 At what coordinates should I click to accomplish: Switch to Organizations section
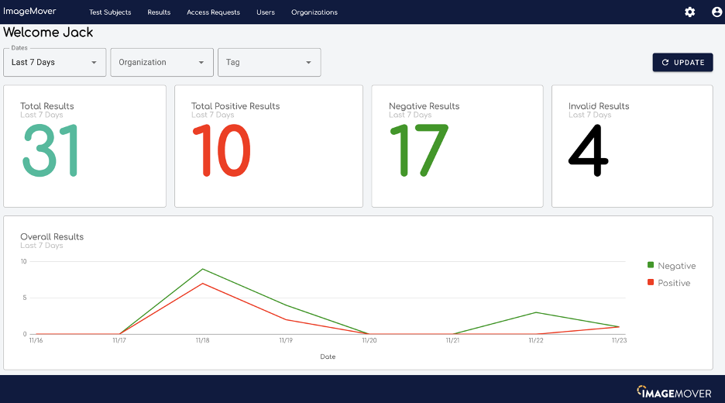314,12
